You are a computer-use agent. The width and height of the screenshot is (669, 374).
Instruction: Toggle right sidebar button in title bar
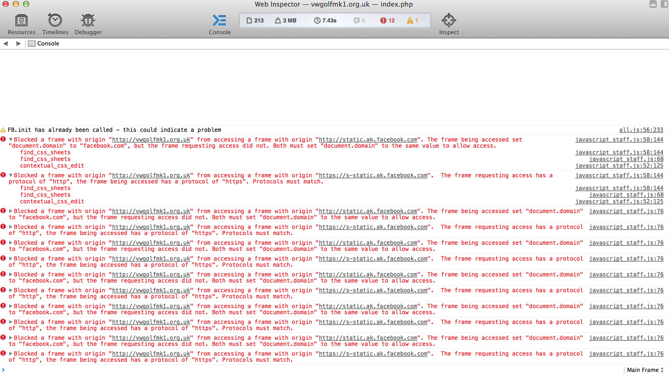coord(665,4)
